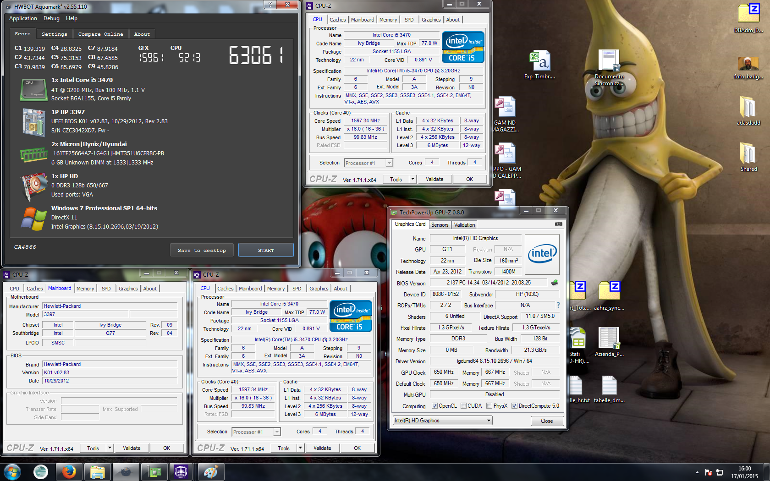
Task: Open the Sensors tab in GPU-Z
Action: [440, 225]
